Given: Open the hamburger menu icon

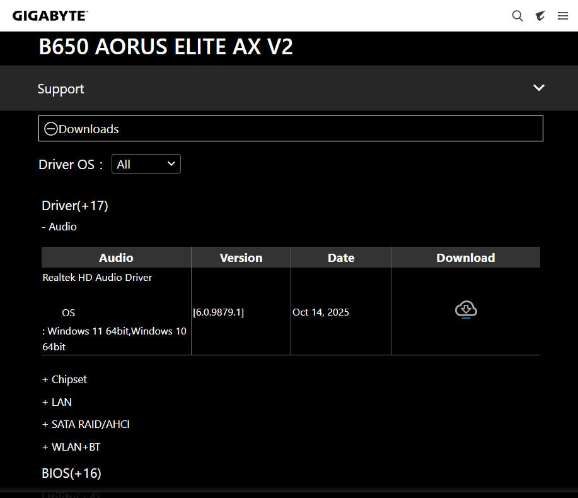Looking at the screenshot, I should 562,16.
